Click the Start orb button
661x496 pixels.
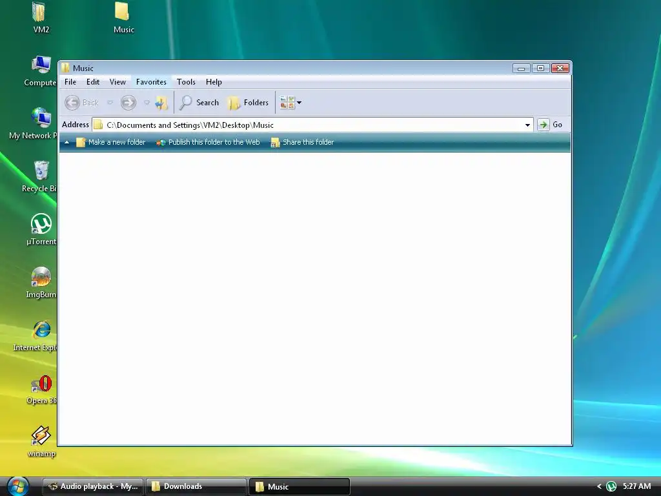coord(17,486)
